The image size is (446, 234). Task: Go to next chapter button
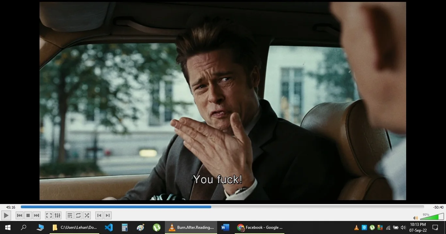coord(107,215)
